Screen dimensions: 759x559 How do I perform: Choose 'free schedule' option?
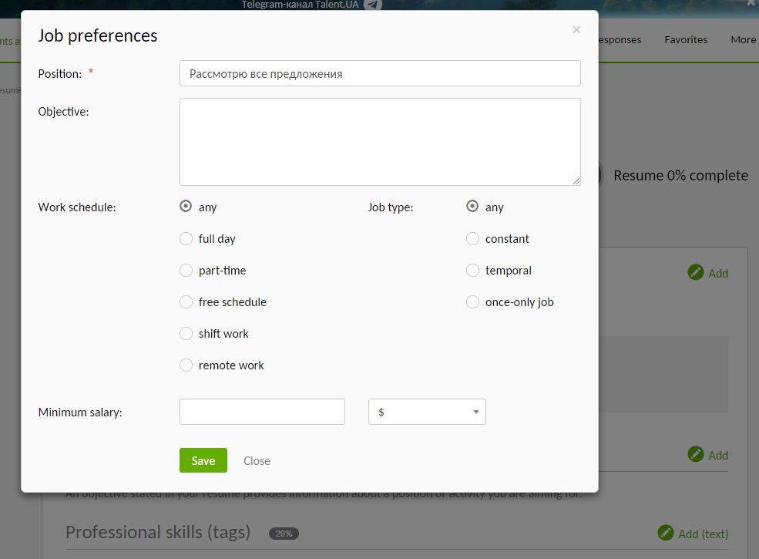[x=186, y=301]
